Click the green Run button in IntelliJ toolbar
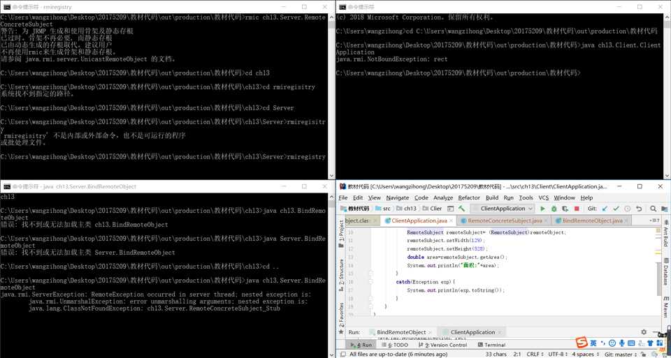The height and width of the screenshot is (358, 671). click(542, 209)
